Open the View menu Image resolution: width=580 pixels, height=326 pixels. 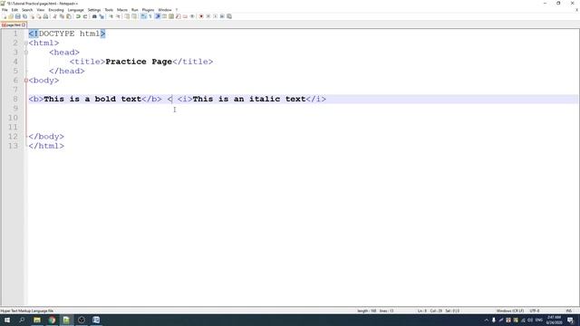40,10
